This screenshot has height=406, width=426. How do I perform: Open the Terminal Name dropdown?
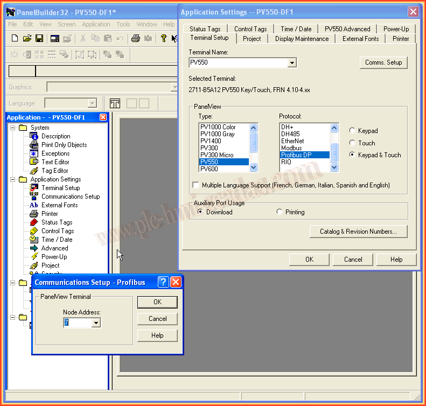tap(292, 63)
